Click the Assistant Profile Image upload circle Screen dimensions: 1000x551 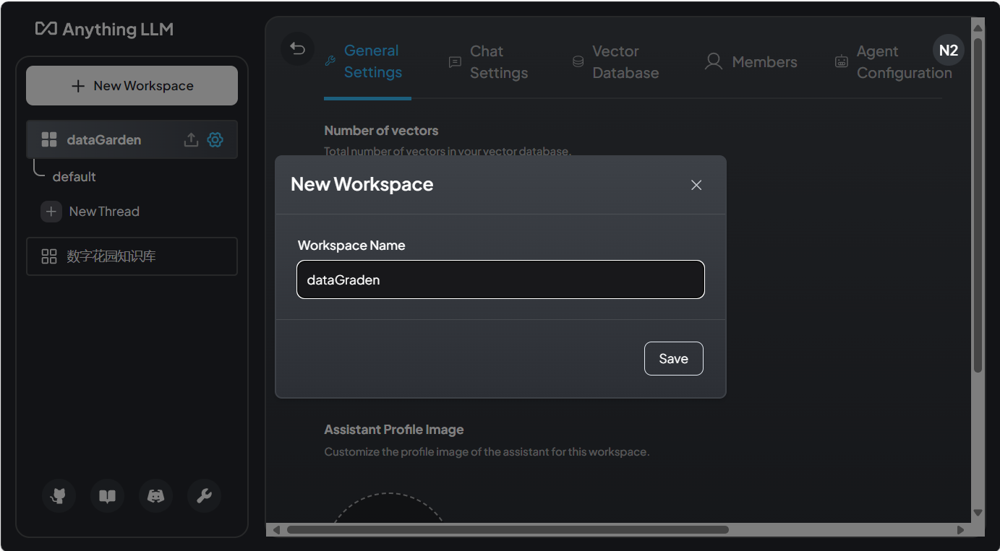coord(388,508)
